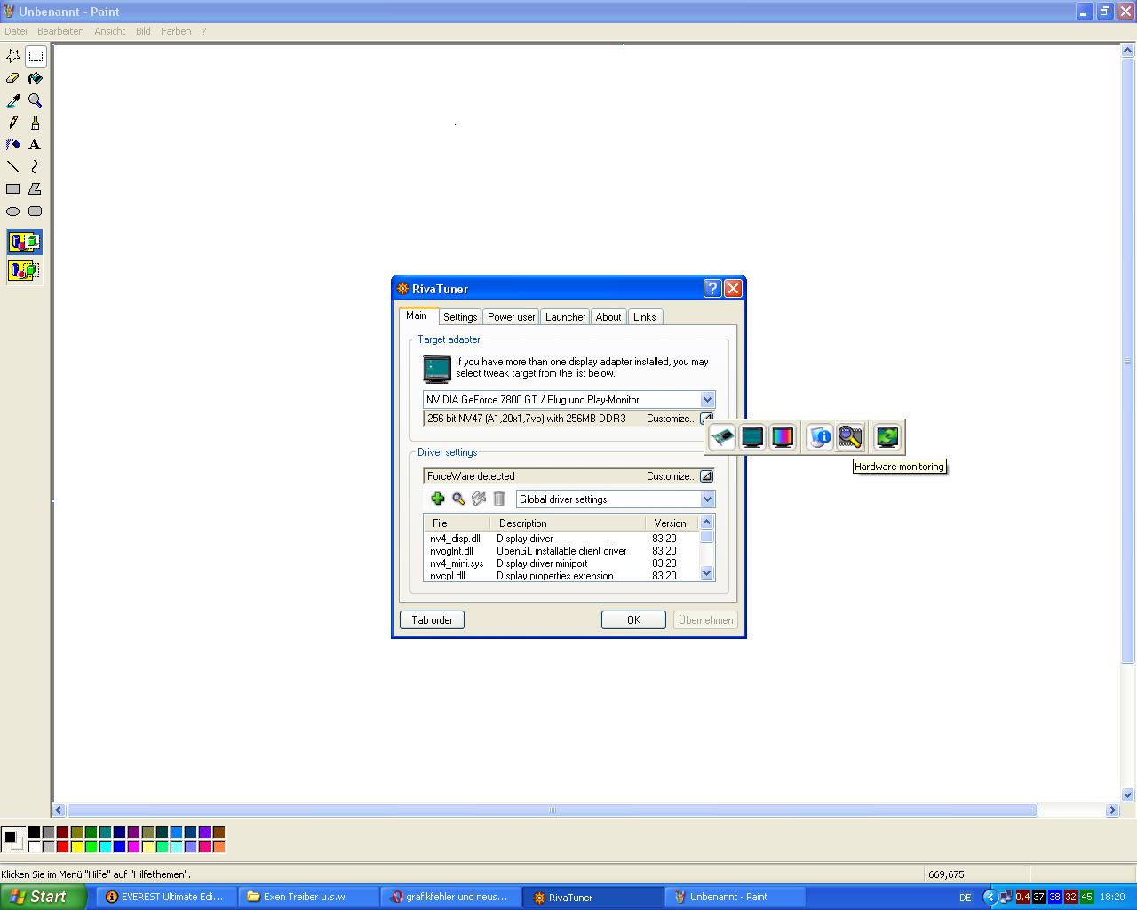Open the Datei menu in Paint
The width and height of the screenshot is (1137, 910).
[x=16, y=31]
